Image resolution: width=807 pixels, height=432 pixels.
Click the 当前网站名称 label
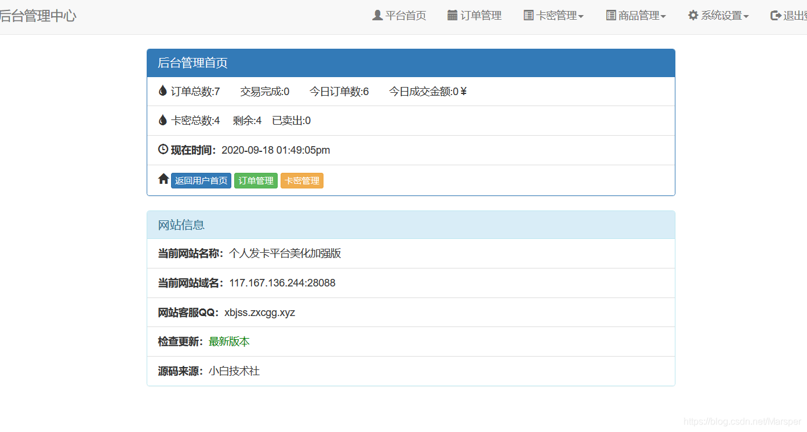coord(190,253)
